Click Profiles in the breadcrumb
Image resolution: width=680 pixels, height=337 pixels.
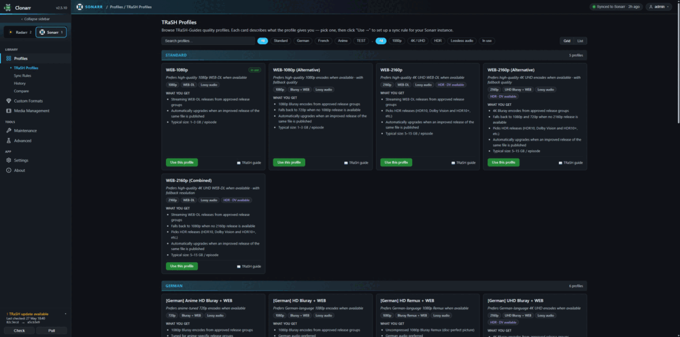pyautogui.click(x=117, y=7)
